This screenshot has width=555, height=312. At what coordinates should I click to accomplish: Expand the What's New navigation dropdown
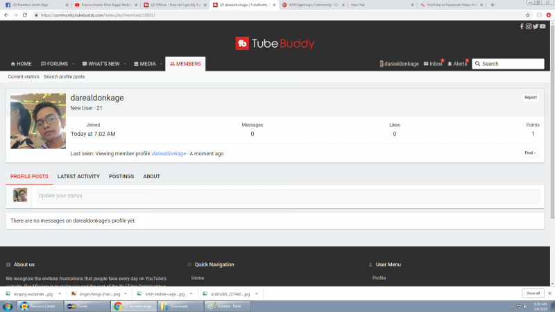125,64
